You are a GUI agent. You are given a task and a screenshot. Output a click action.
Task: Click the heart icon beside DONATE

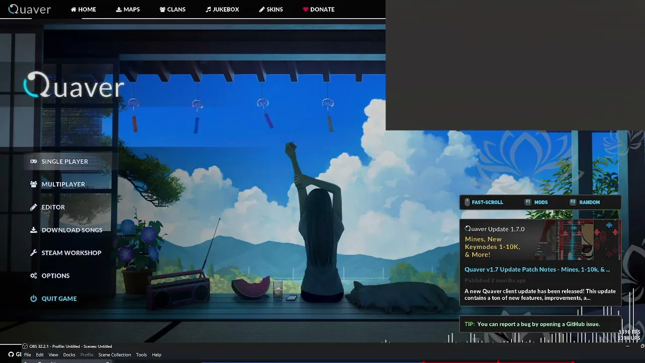(x=305, y=10)
